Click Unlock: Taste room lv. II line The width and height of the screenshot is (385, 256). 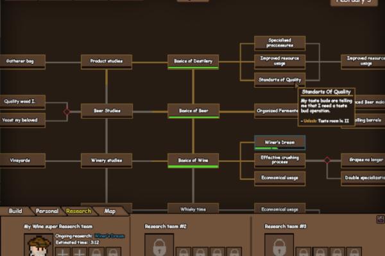pos(325,121)
